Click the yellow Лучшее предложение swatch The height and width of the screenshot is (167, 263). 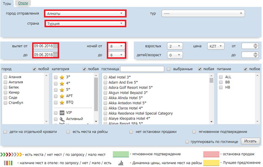pyautogui.click(x=211, y=163)
